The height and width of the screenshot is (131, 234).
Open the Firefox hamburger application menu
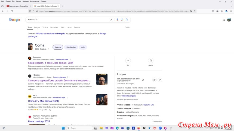(231, 11)
